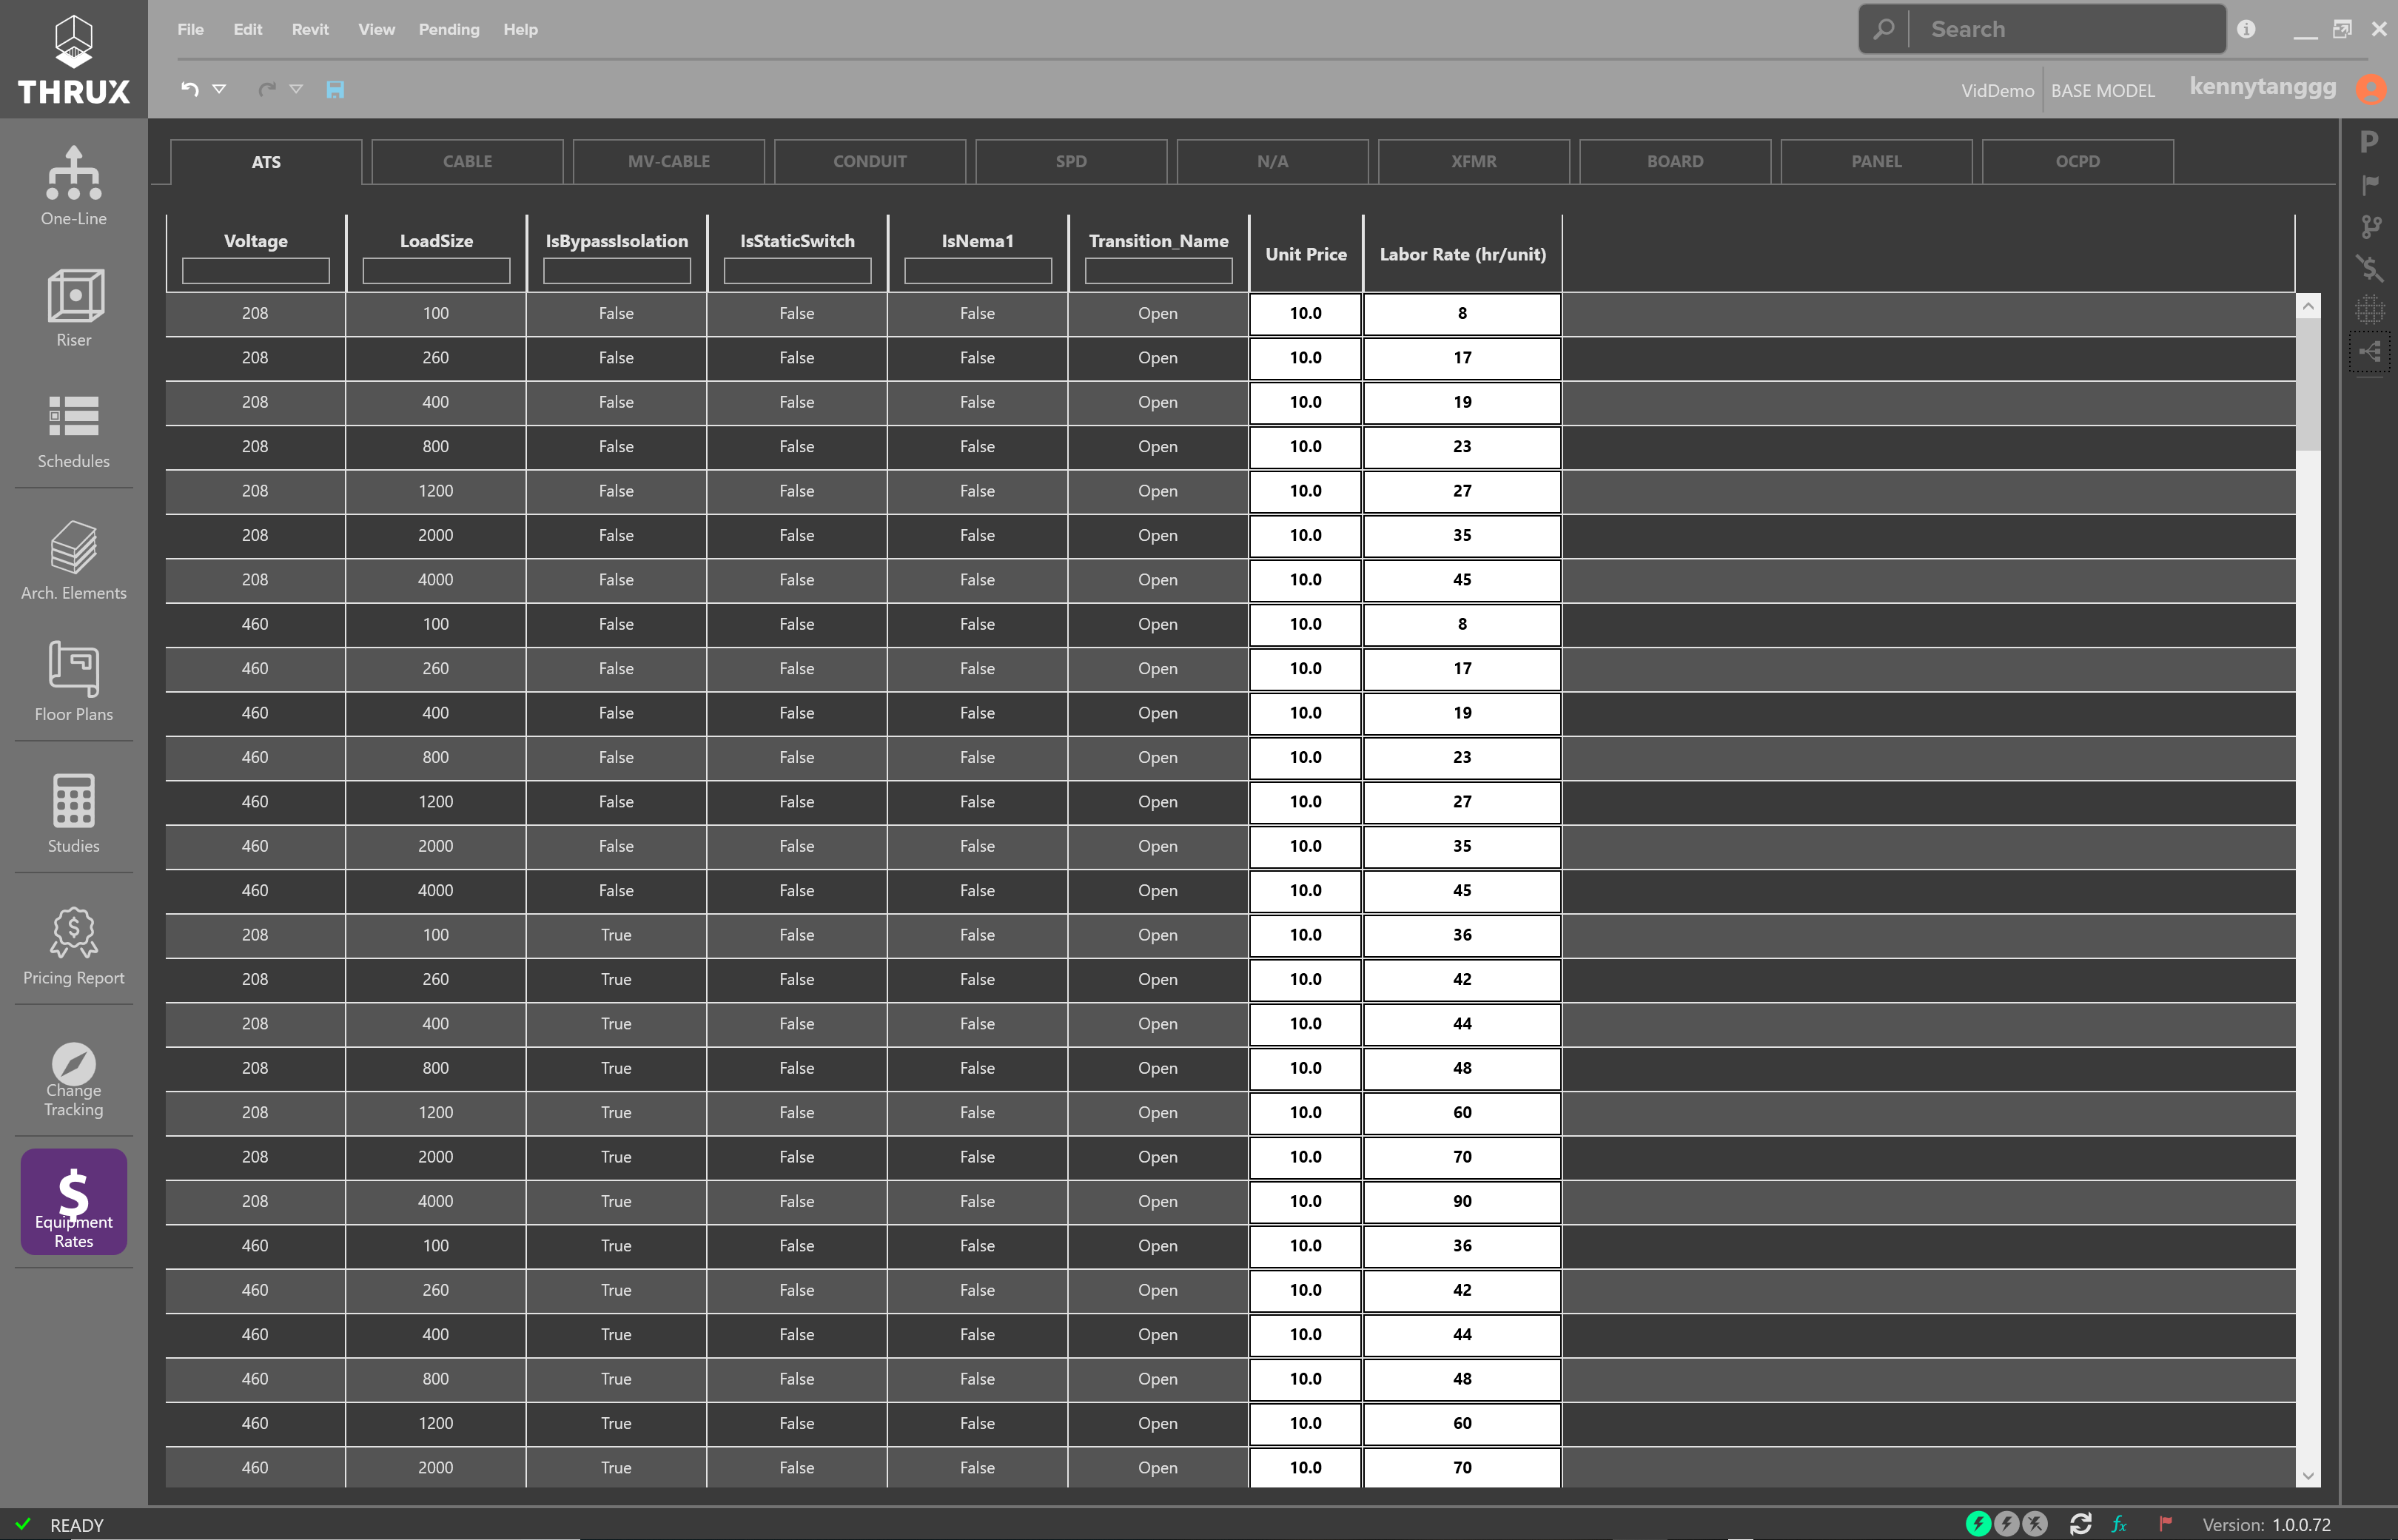Click the branch icon in right sidebar

tap(2370, 226)
